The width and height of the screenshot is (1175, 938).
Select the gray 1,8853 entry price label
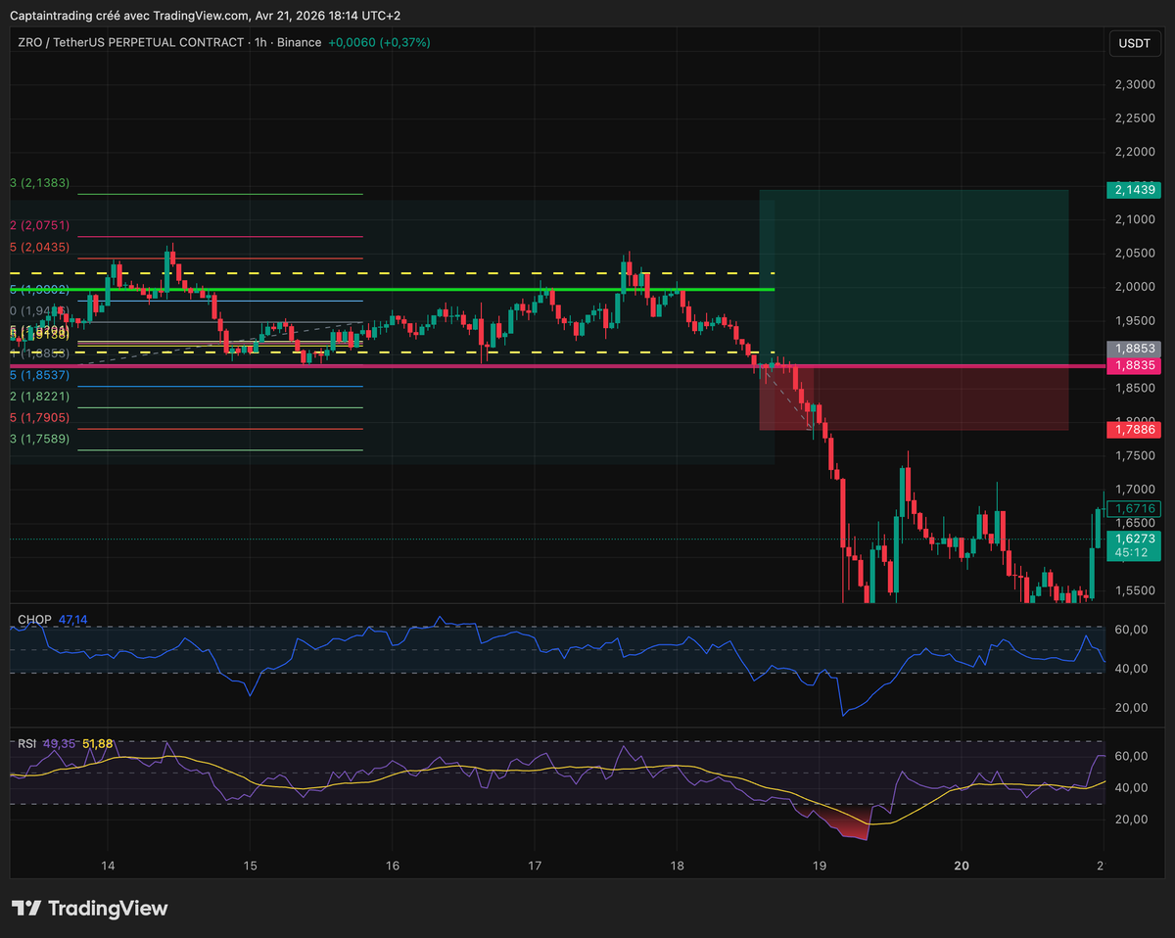[x=1133, y=349]
